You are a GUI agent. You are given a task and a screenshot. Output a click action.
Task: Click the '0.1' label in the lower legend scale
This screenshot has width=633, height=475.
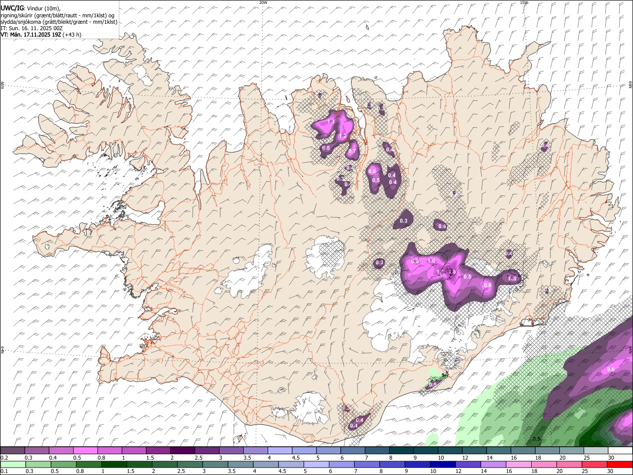pyautogui.click(x=4, y=471)
